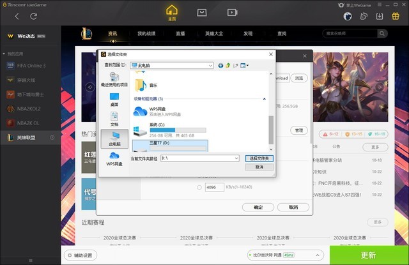Open the user avatar icon
This screenshot has width=409, height=265.
pyautogui.click(x=348, y=17)
